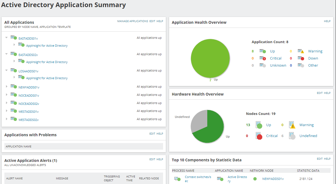Click the Warning application status icon
Image resolution: width=336 pixels, height=184 pixels.
pos(301,51)
